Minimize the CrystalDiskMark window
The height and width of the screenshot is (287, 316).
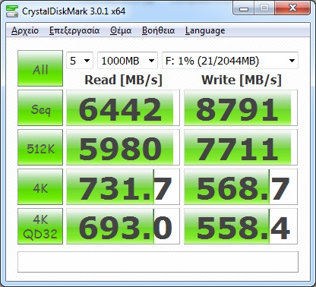[x=244, y=8]
